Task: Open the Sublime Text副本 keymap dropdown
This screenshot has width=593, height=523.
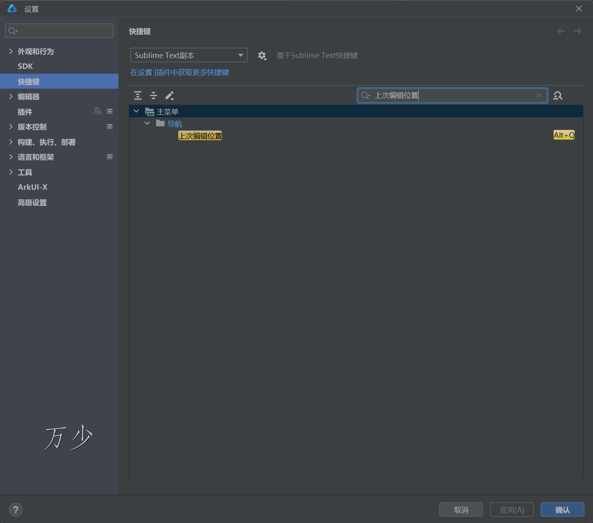Action: [x=189, y=55]
